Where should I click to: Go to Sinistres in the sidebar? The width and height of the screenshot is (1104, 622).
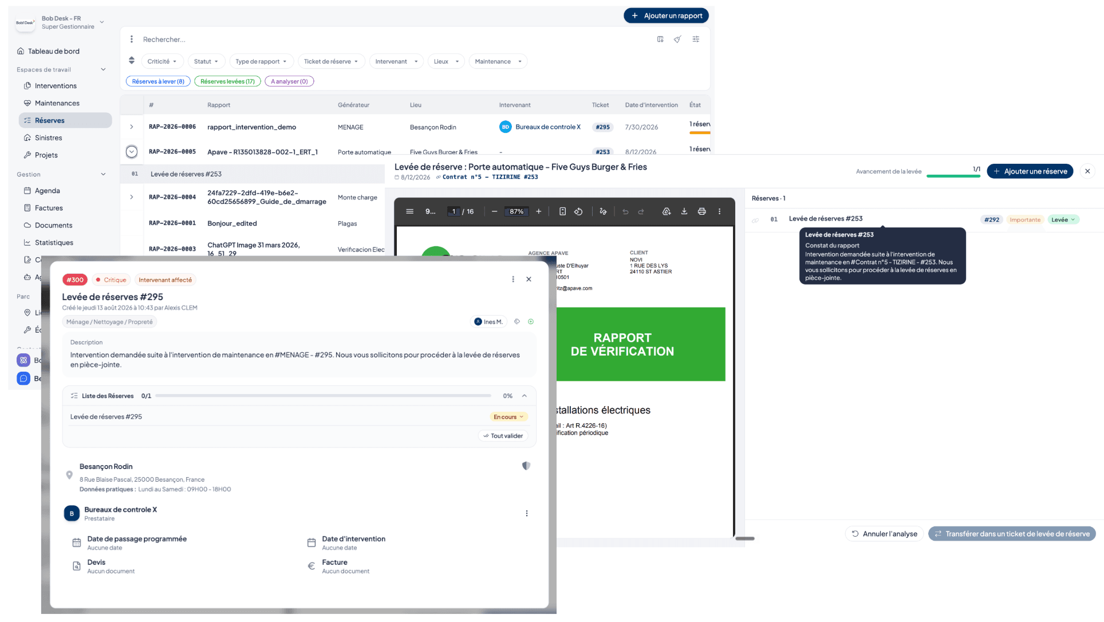tap(49, 138)
